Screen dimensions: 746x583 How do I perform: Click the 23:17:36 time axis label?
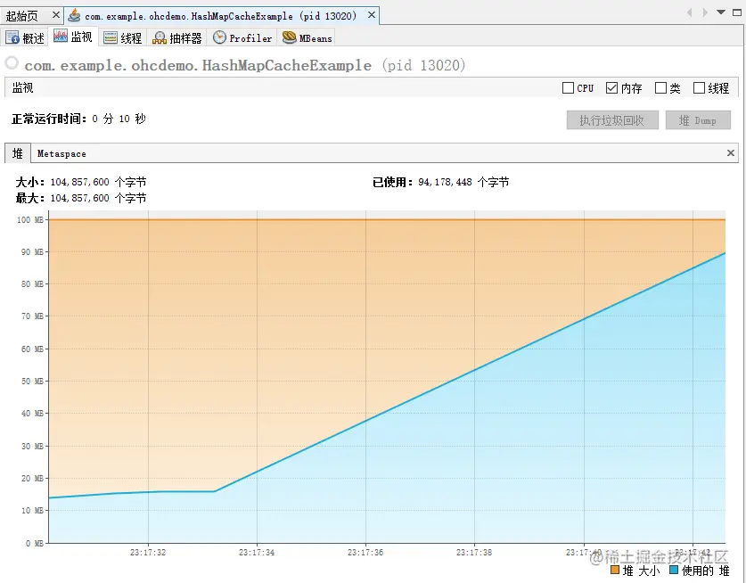(365, 553)
